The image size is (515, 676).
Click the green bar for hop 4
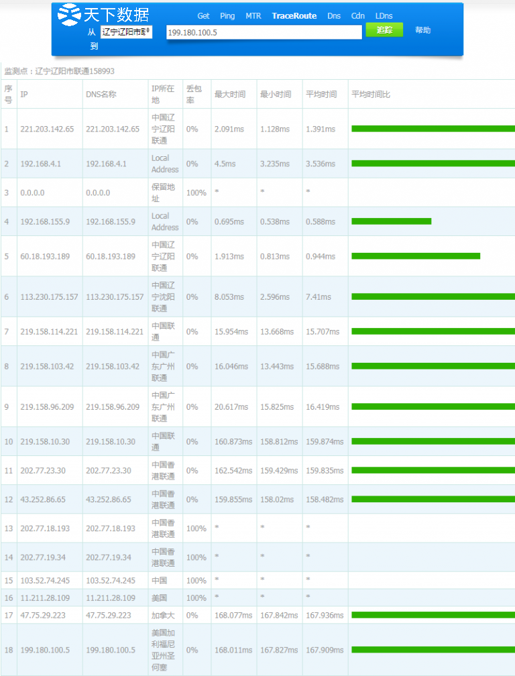pos(391,221)
